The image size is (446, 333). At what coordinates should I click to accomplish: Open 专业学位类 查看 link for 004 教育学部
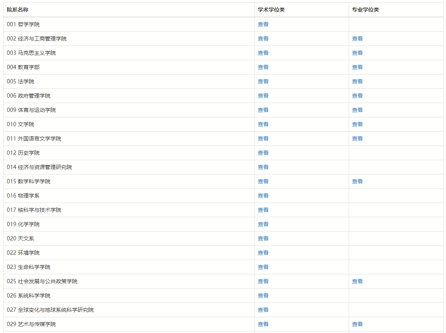[x=357, y=67]
